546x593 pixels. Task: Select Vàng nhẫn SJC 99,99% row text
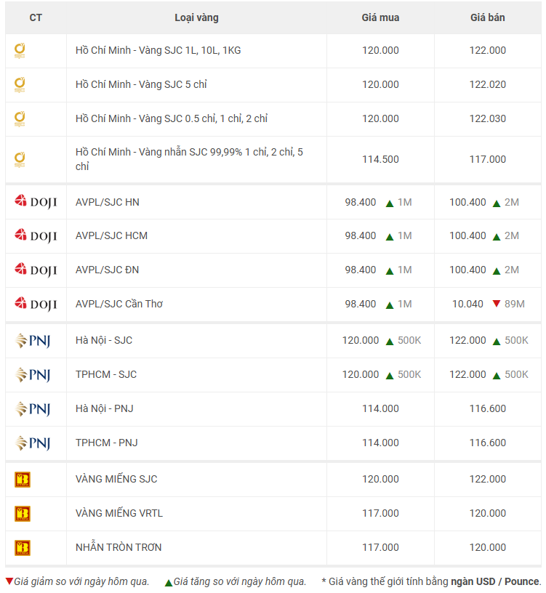click(x=189, y=159)
